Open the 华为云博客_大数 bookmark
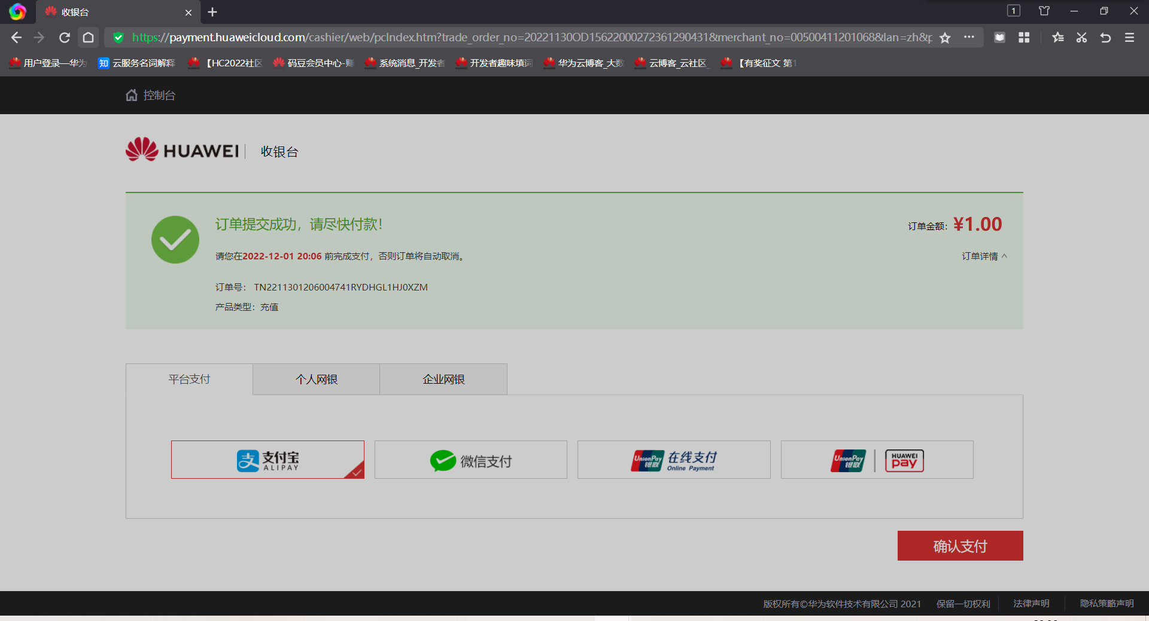Screen dimensions: 1149x621 (583, 63)
